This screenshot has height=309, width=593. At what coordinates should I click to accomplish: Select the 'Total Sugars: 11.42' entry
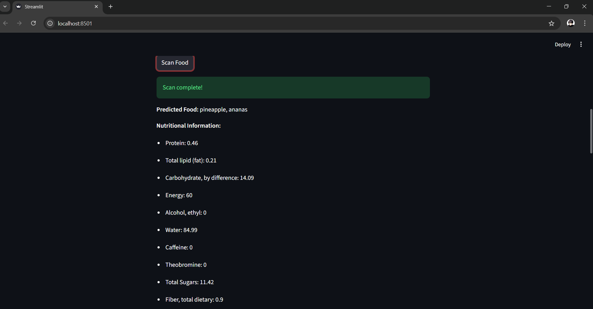[189, 282]
